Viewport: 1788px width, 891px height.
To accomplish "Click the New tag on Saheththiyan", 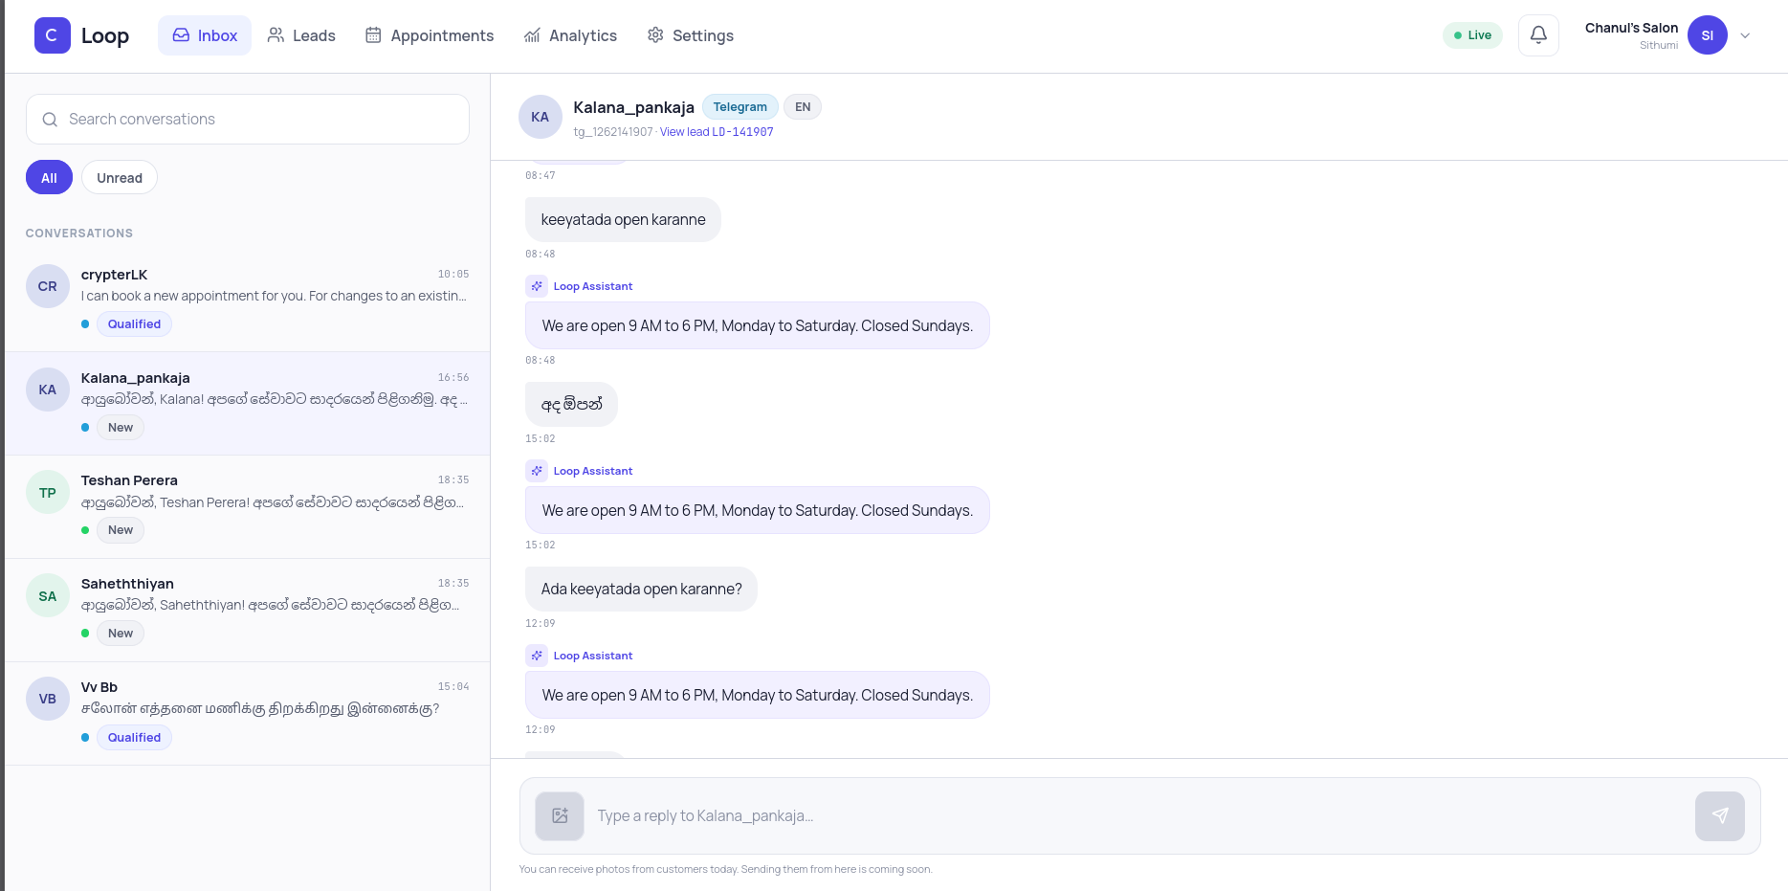I will [121, 634].
